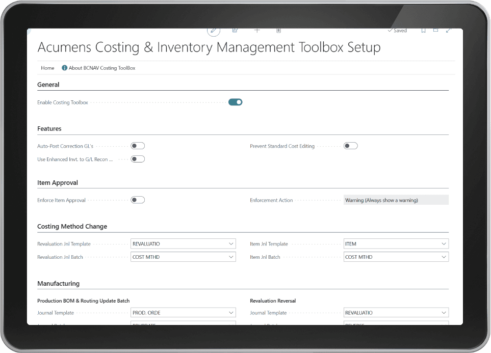Click the PROD. ORDE journal template text
This screenshot has width=491, height=353.
146,313
